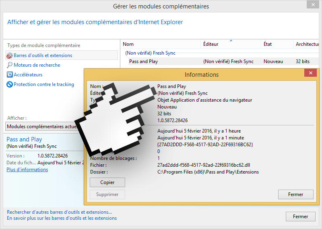Click the class ID {27AD2DDD-F568...} value
The width and height of the screenshot is (322, 229).
(x=205, y=145)
